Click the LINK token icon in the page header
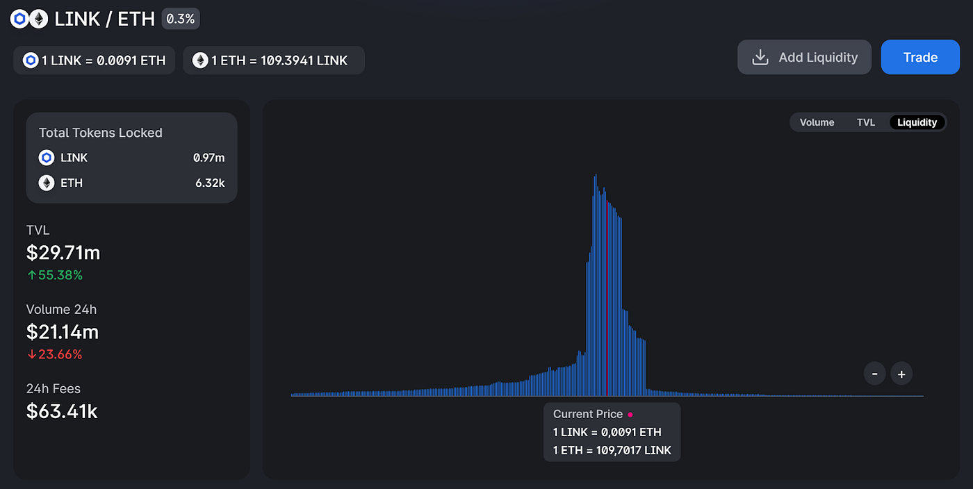The image size is (973, 489). [19, 19]
